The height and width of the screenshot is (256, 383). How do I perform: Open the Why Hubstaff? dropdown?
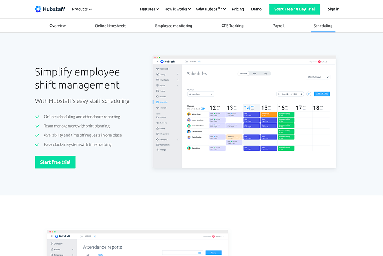click(x=211, y=9)
